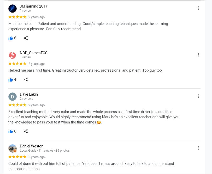Viewport: 212px width, 174px height.
Task: Click JM gaming 2017 profile picture
Action: click(x=13, y=9)
